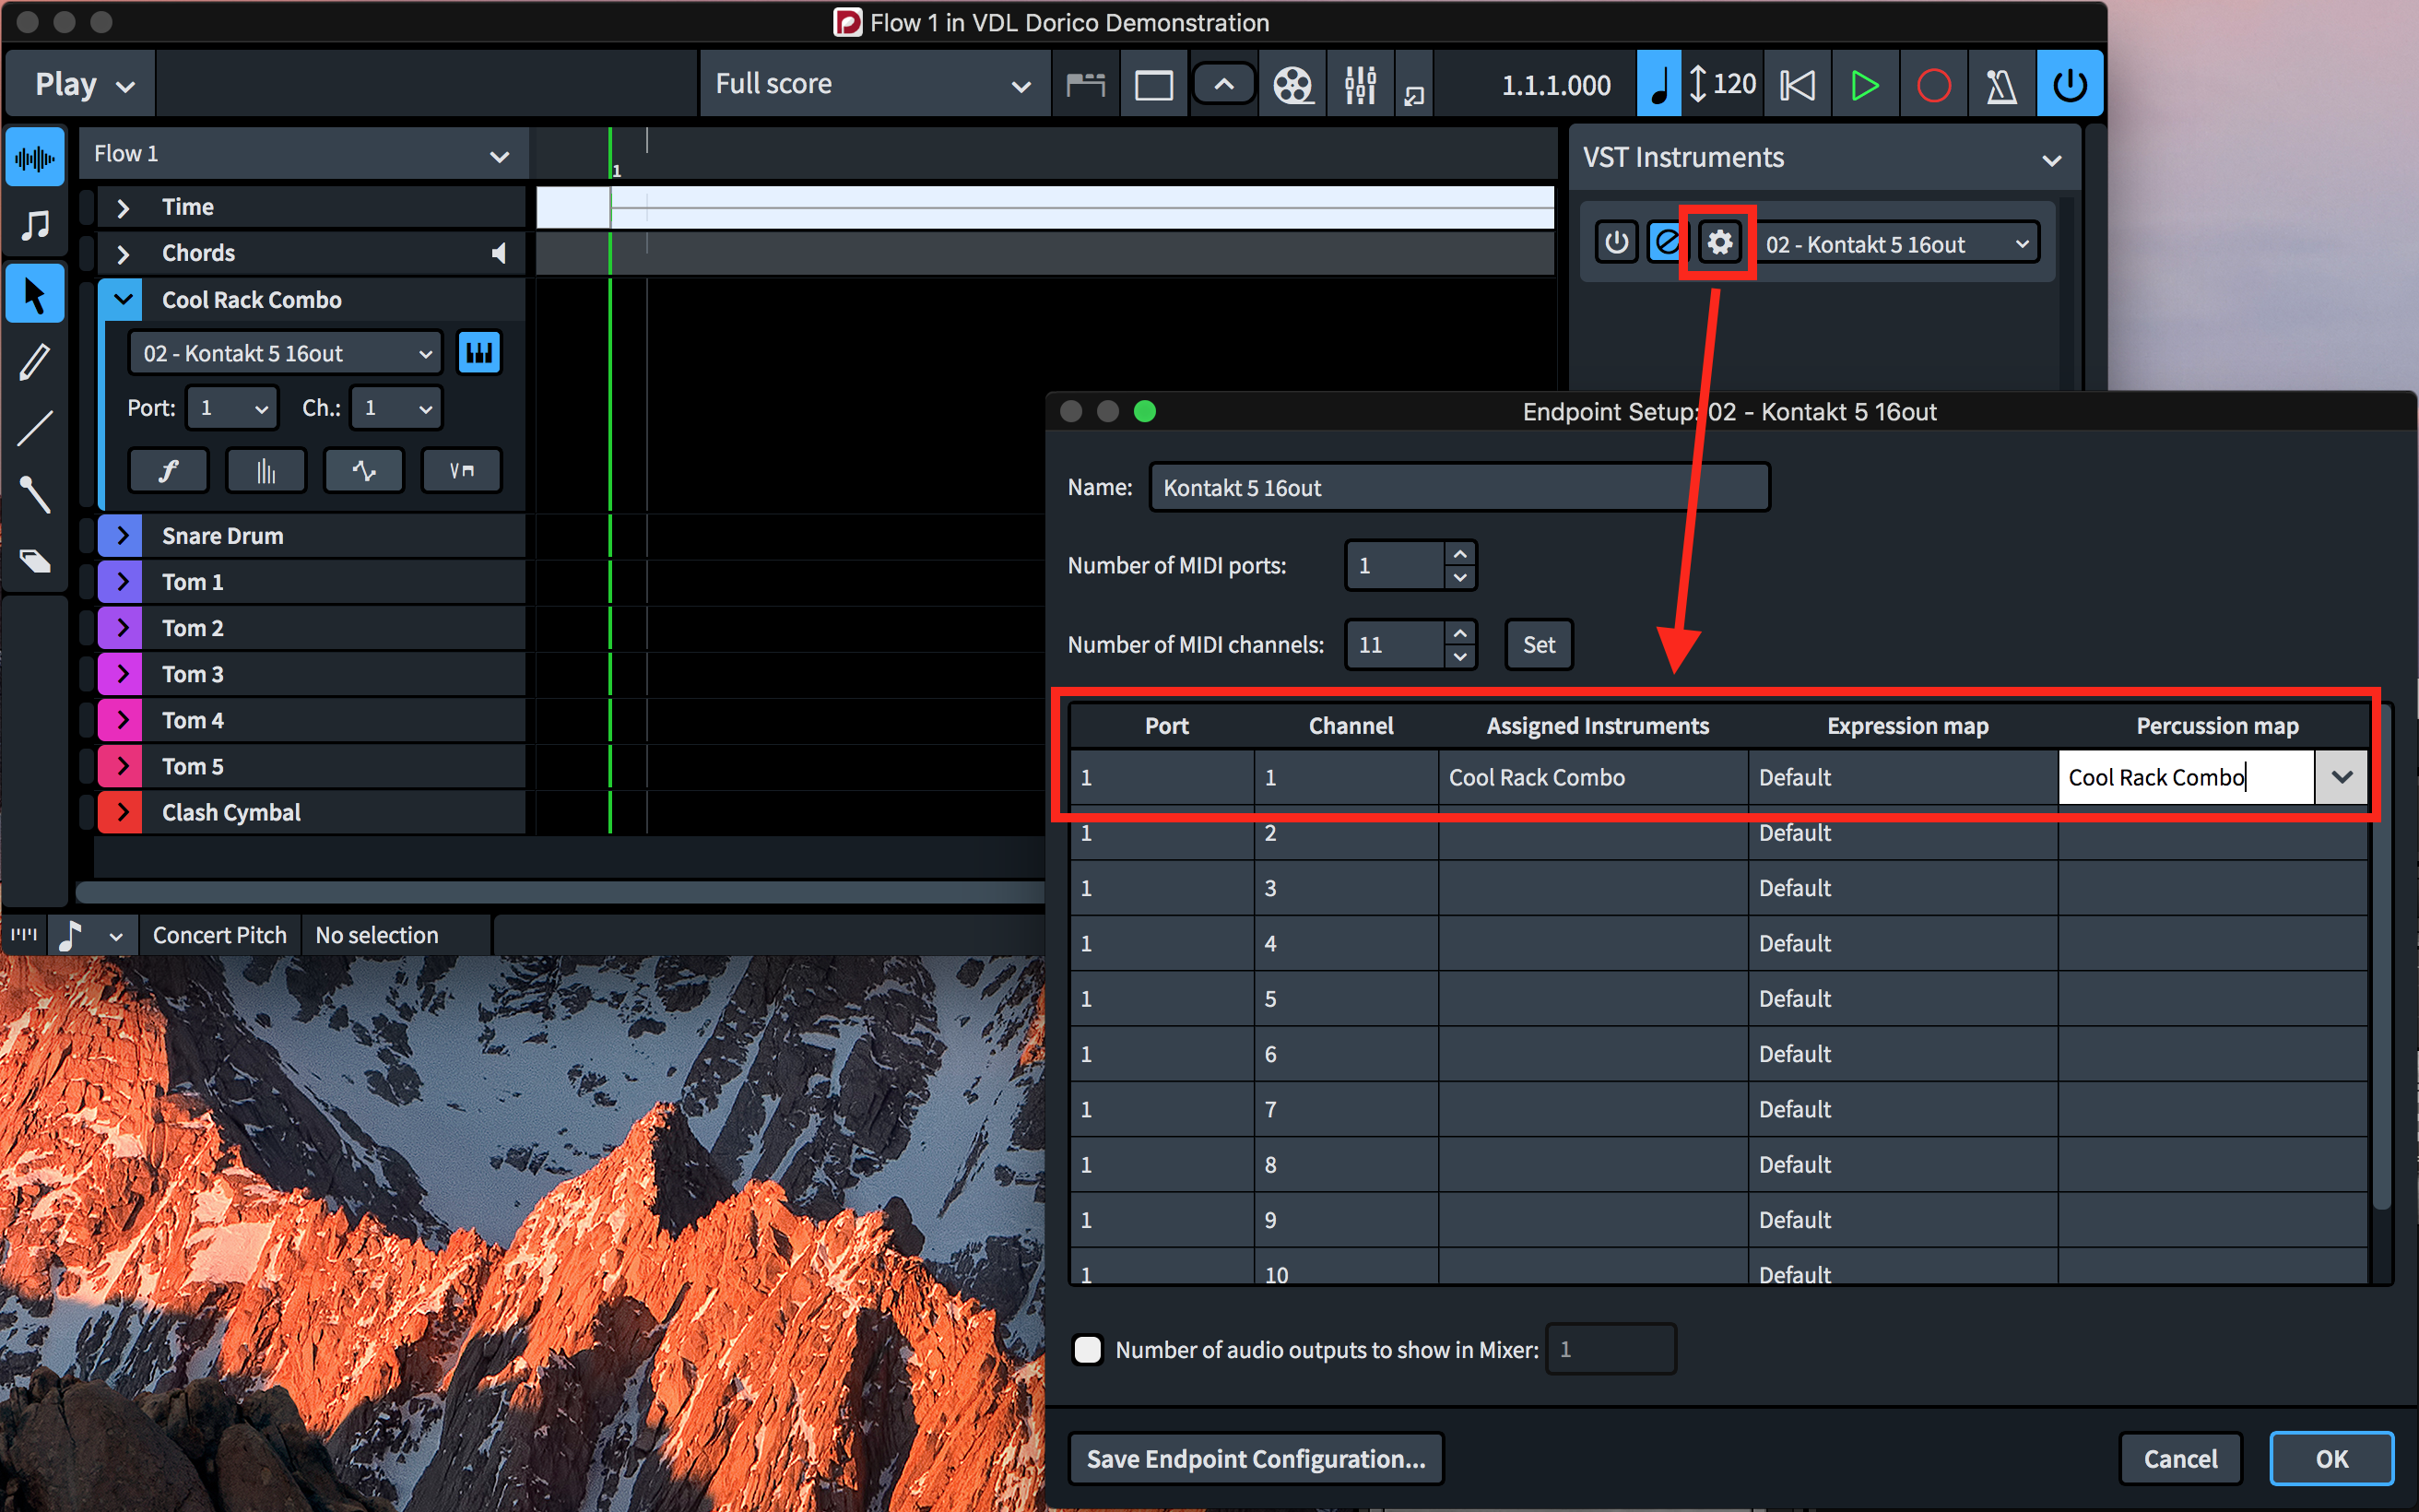The width and height of the screenshot is (2419, 1512).
Task: Click the automation curve lane button
Action: 364,471
